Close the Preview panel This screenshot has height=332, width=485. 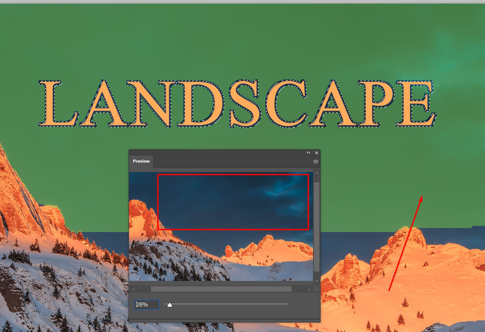click(x=317, y=152)
